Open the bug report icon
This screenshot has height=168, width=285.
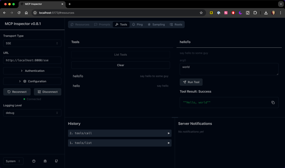pos(45,161)
